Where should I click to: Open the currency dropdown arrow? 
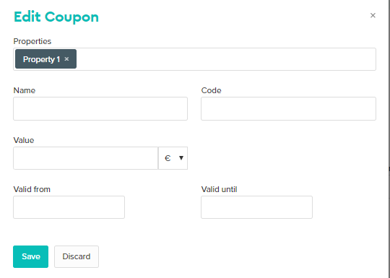point(181,158)
